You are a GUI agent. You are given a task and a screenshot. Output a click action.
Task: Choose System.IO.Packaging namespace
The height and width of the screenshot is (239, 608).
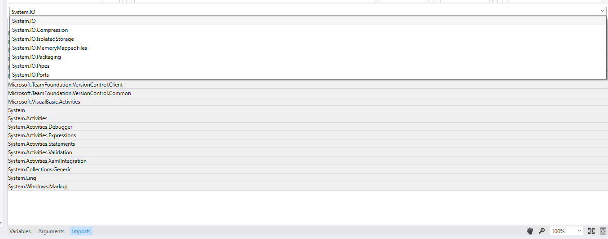click(x=308, y=57)
